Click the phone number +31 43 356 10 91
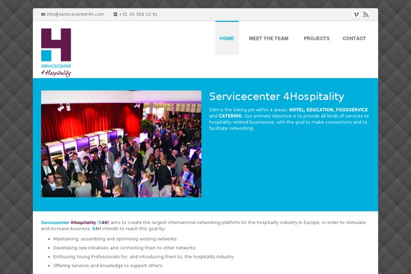Viewport: 411px width, 274px height. [x=138, y=14]
